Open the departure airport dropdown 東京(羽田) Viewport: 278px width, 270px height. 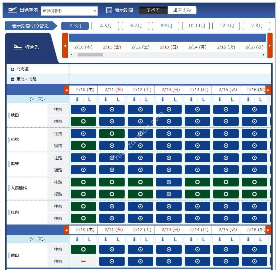tap(69, 11)
